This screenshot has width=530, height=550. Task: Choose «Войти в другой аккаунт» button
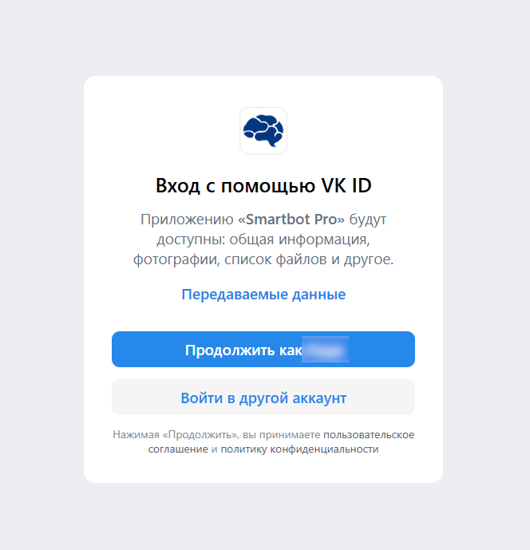point(263,398)
